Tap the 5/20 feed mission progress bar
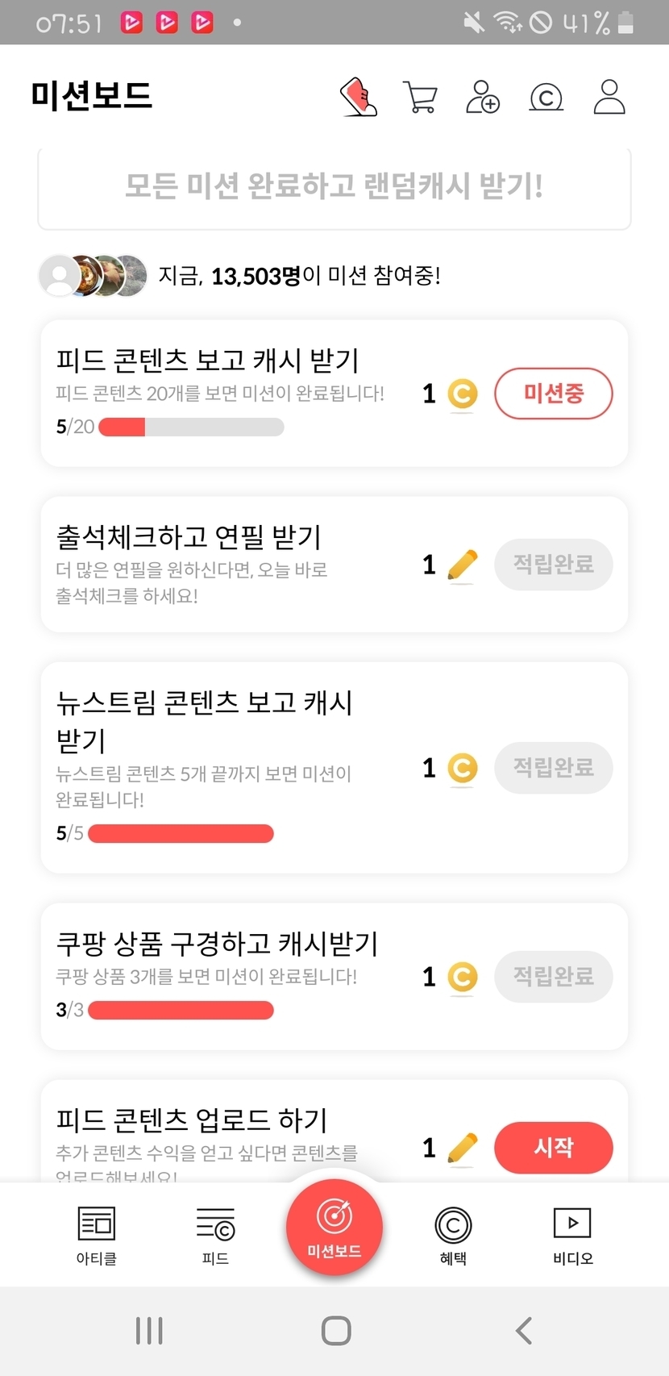This screenshot has height=1376, width=669. tap(191, 427)
